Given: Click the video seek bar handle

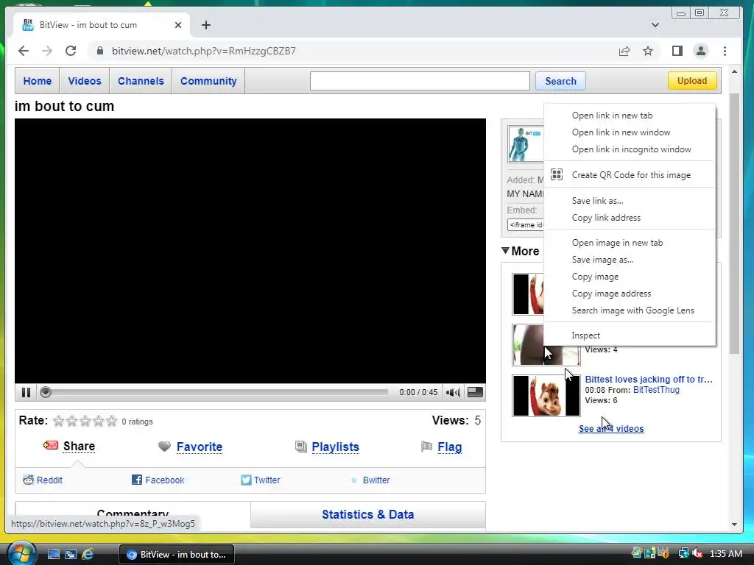Looking at the screenshot, I should 45,393.
